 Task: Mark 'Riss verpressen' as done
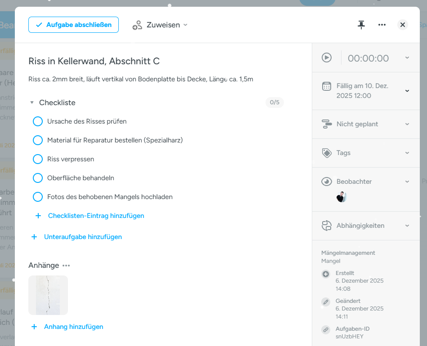pos(38,159)
